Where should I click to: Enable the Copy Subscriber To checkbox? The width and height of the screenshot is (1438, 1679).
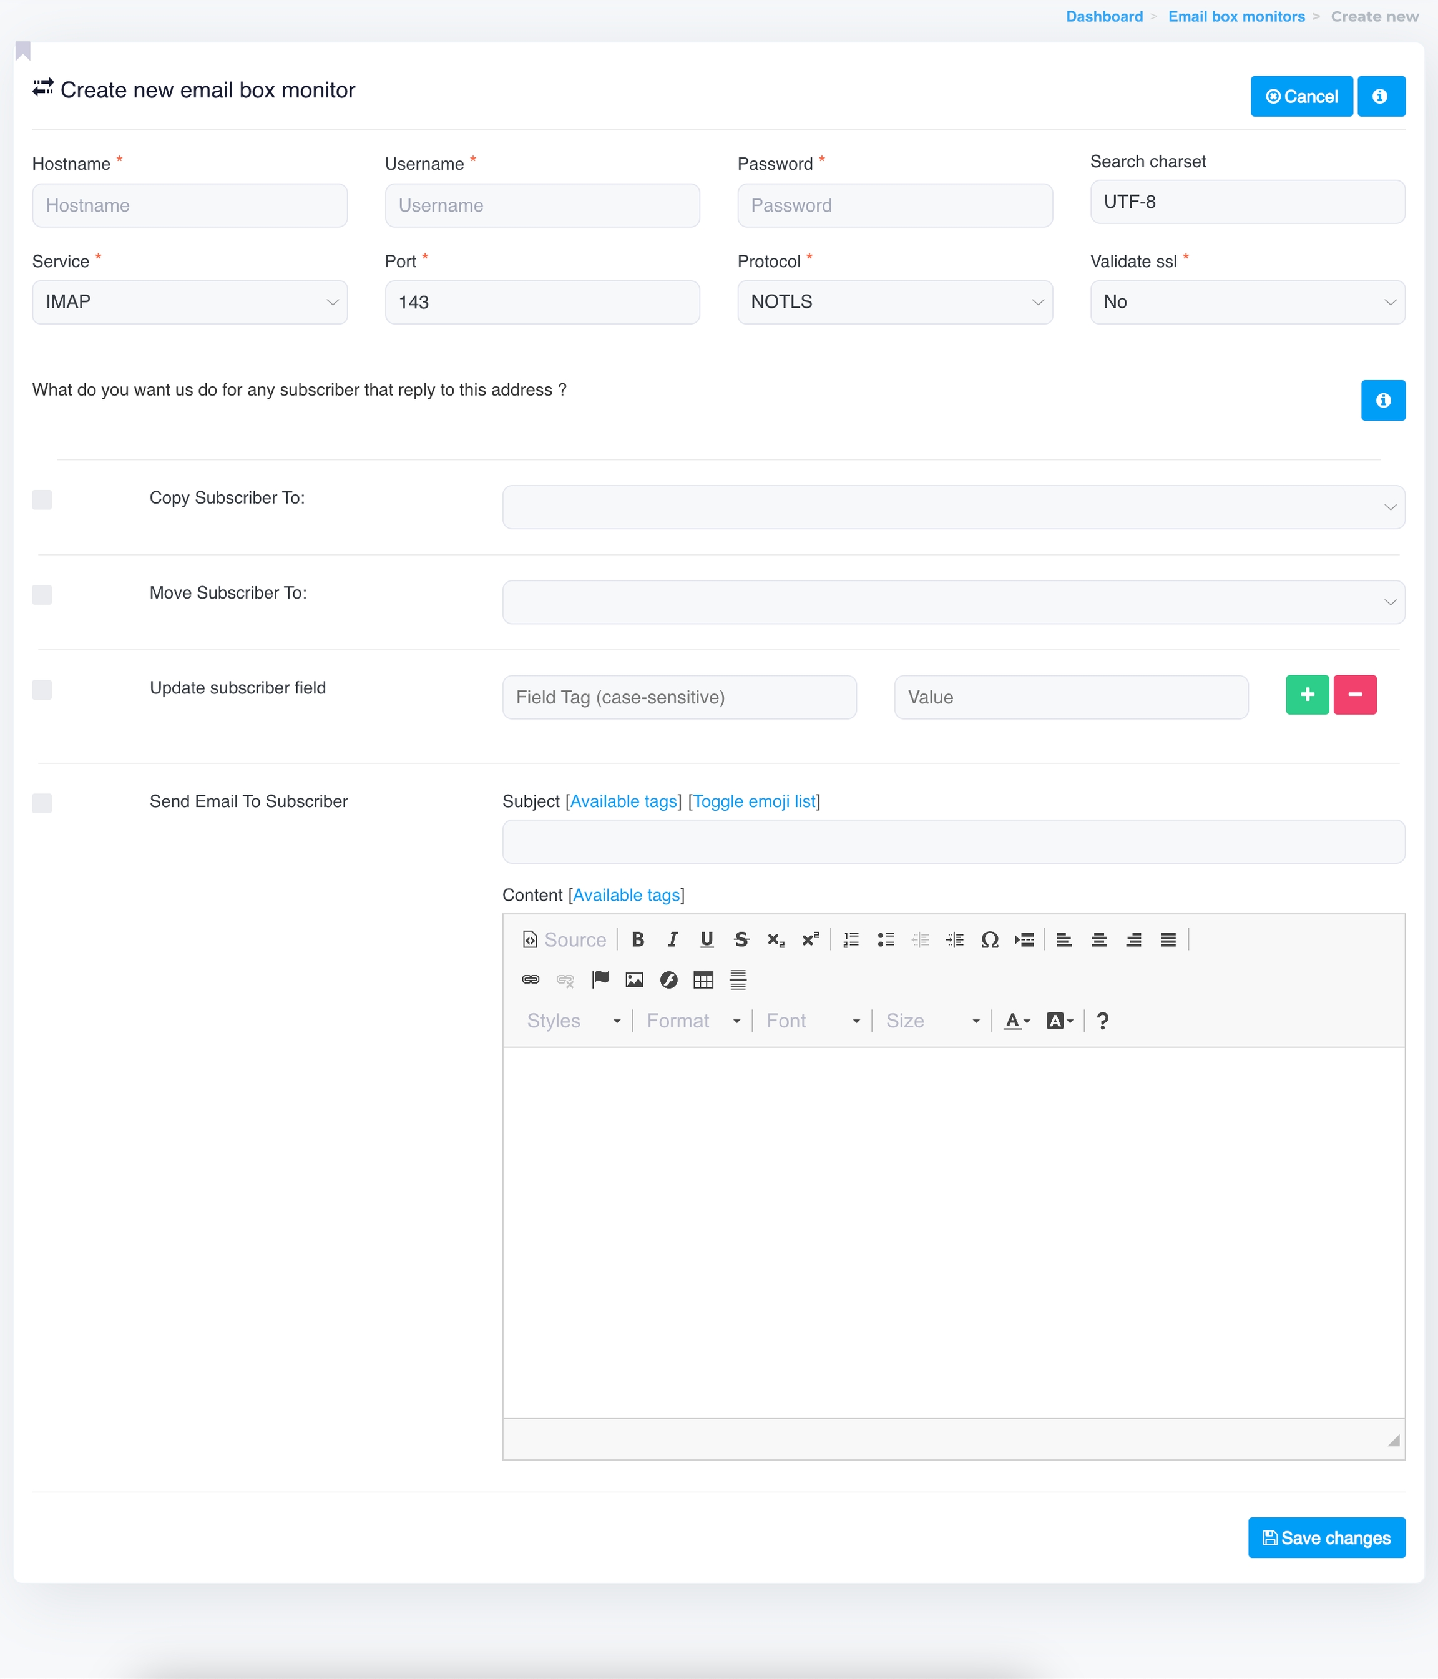42,499
